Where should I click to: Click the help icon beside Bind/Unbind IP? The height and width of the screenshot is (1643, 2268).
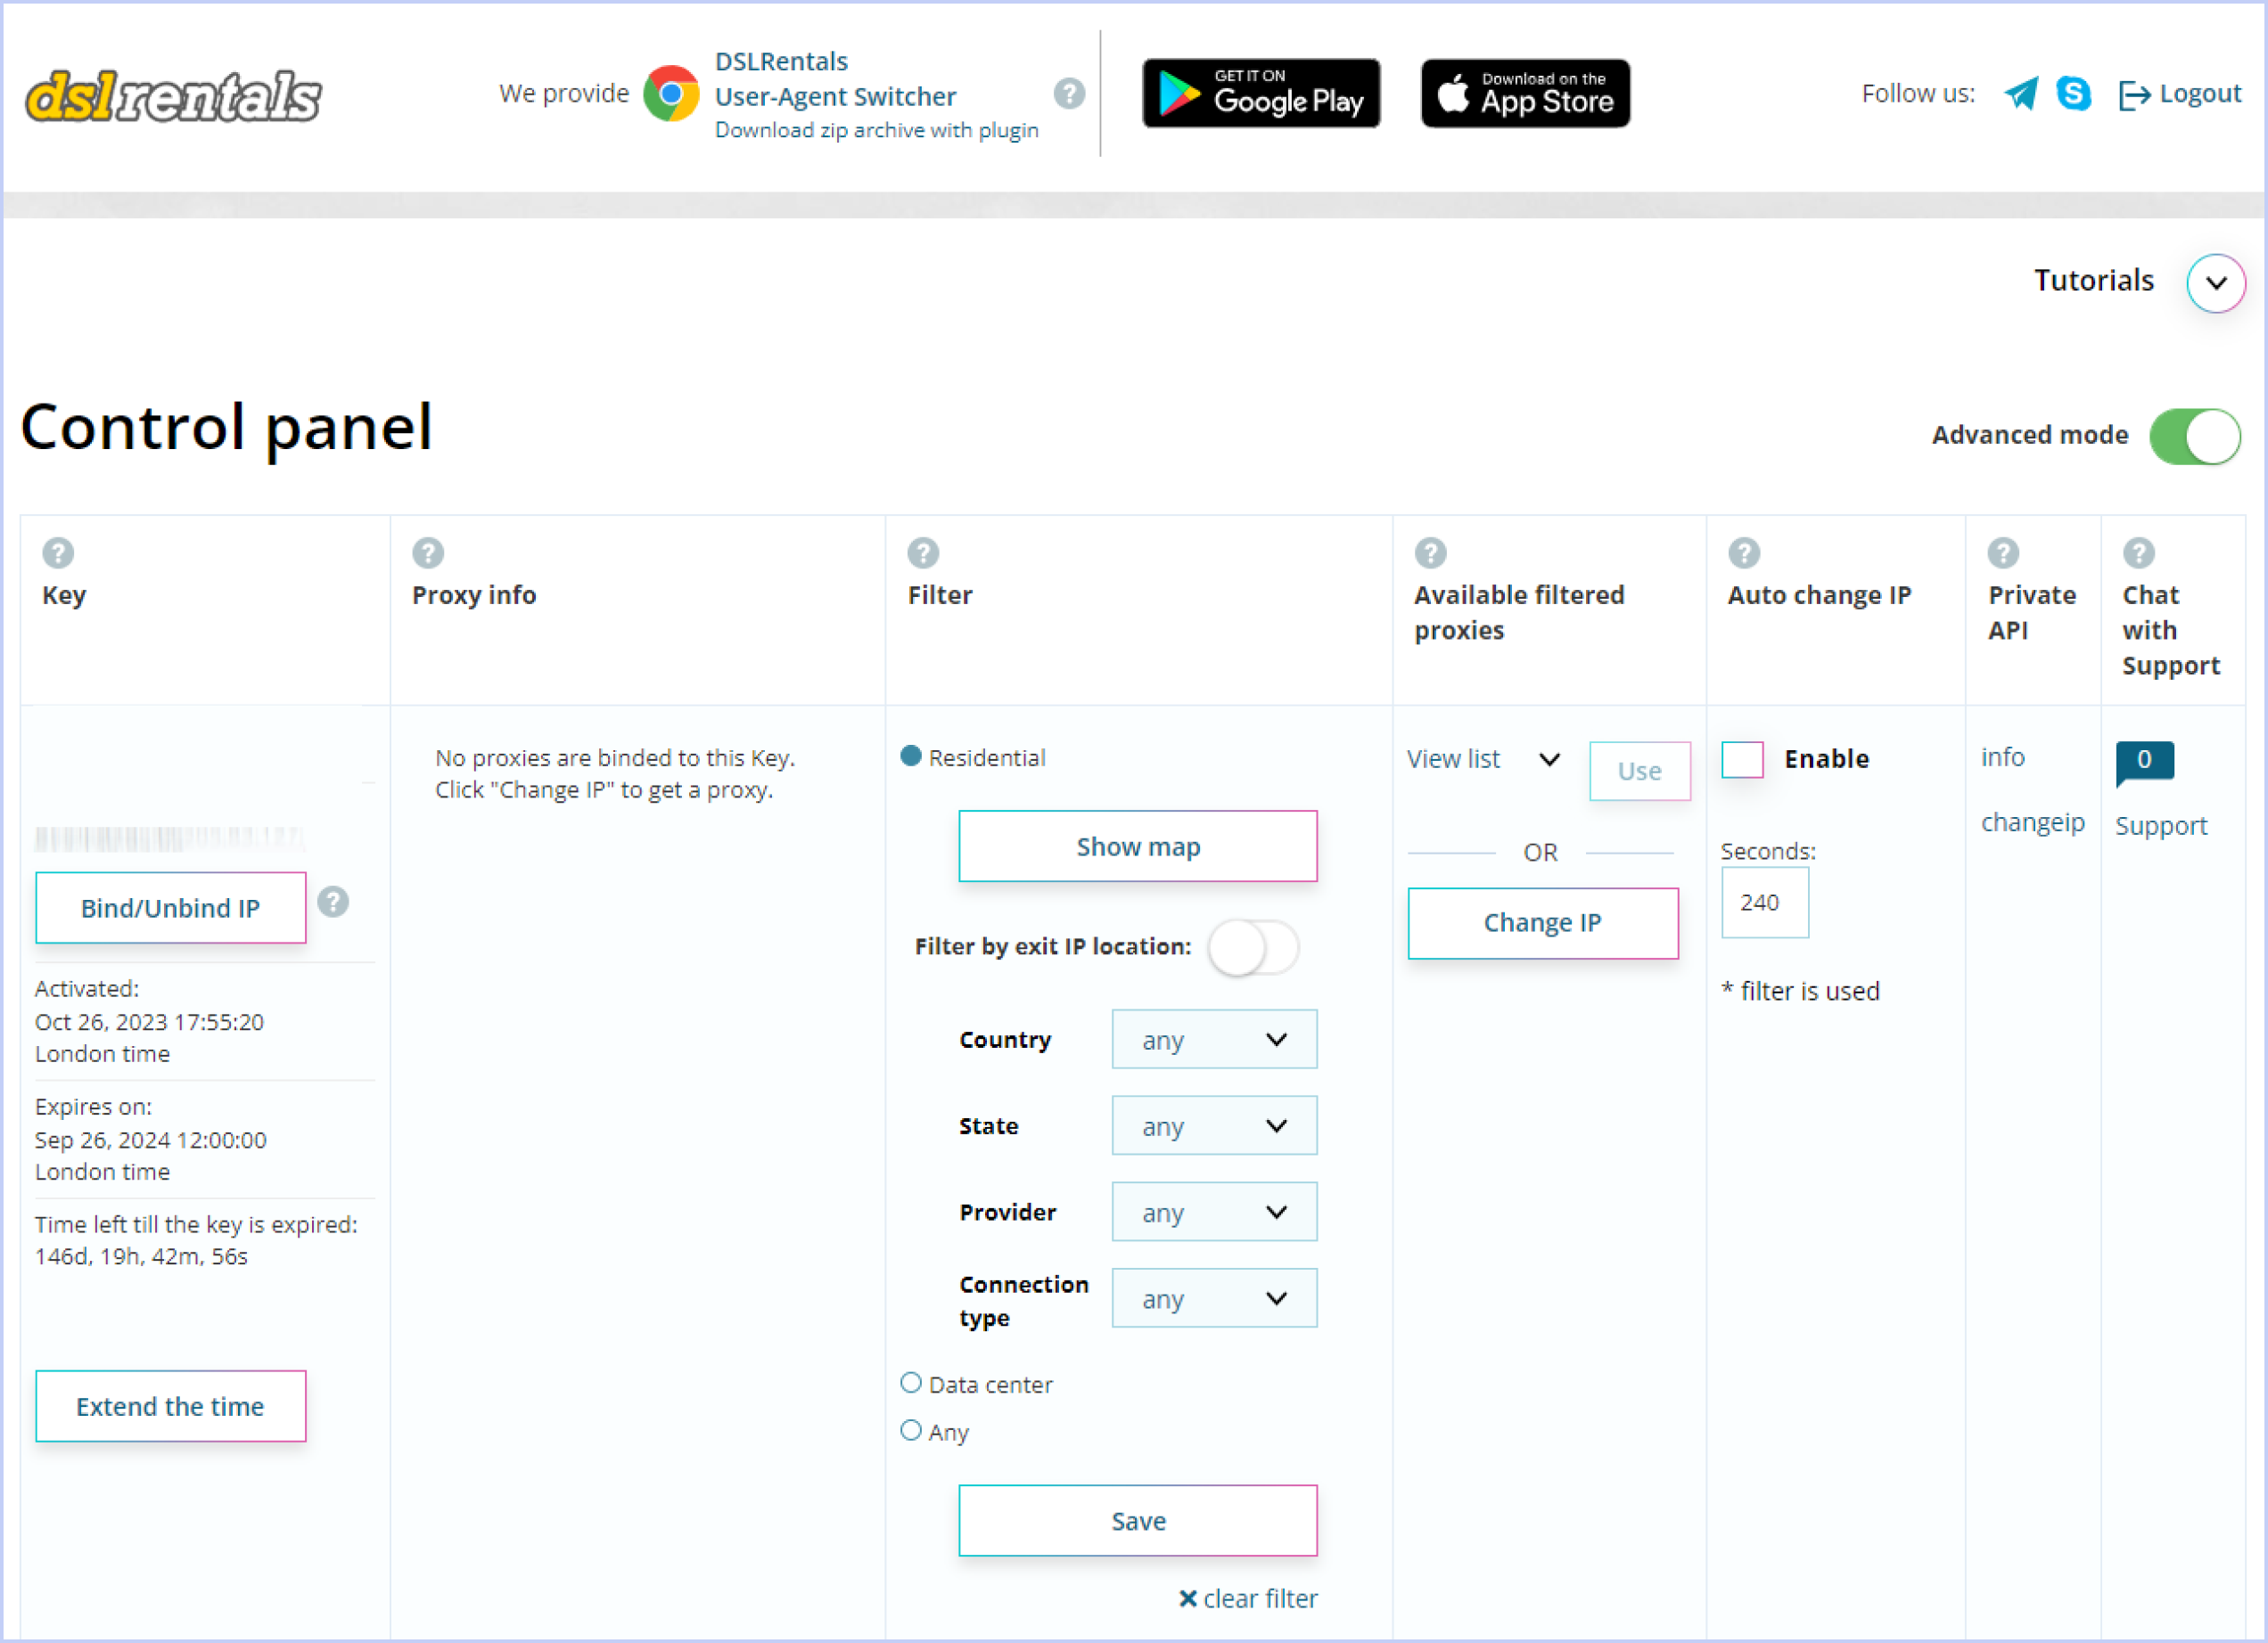coord(333,903)
